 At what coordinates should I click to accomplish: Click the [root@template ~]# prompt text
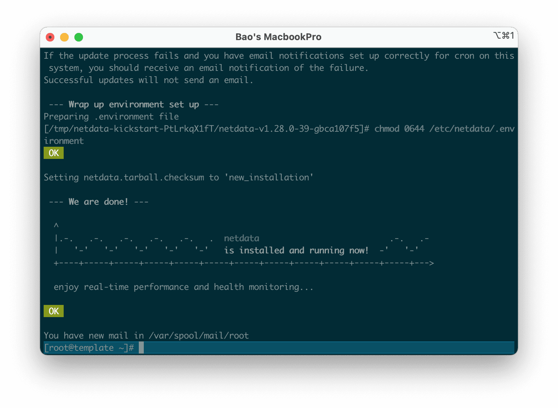click(89, 348)
